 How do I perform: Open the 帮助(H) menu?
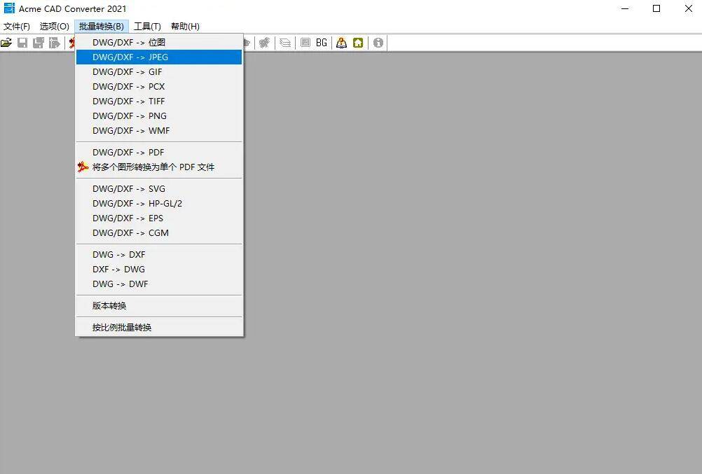185,27
